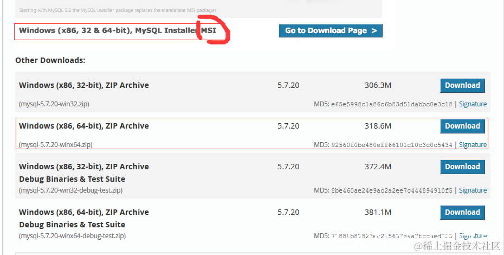Click the 64-bit Debug Binaries & Test Suite title

pyautogui.click(x=84, y=219)
